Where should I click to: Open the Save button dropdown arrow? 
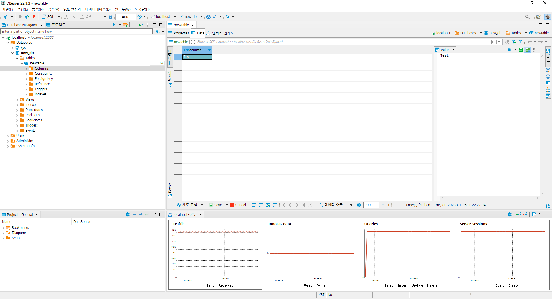coord(227,205)
